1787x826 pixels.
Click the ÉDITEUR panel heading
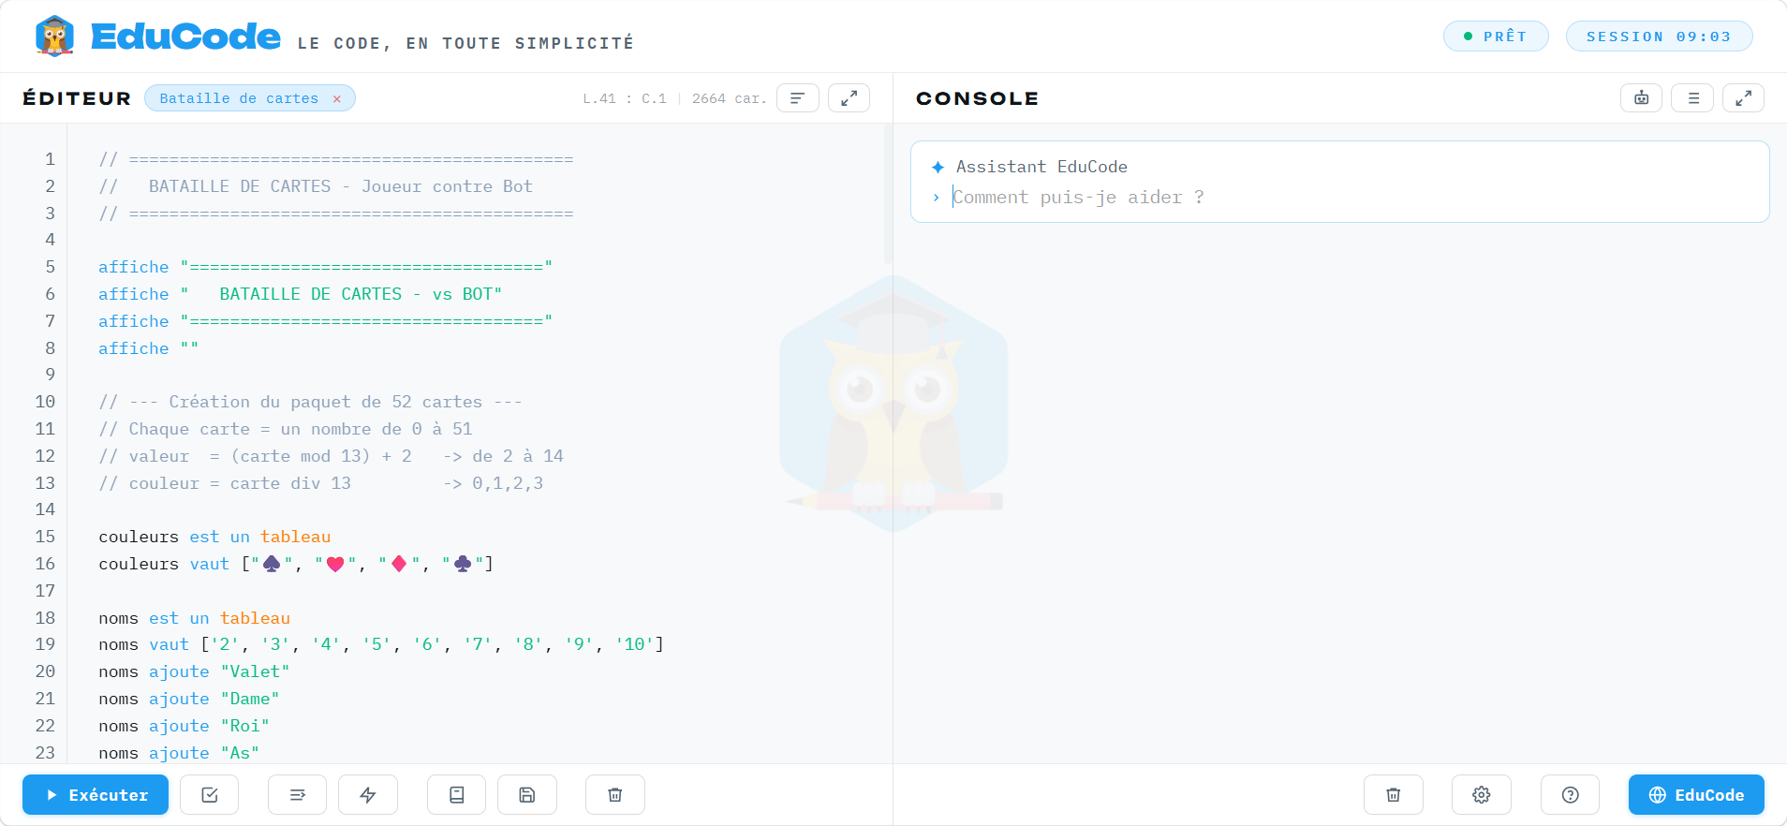[77, 98]
